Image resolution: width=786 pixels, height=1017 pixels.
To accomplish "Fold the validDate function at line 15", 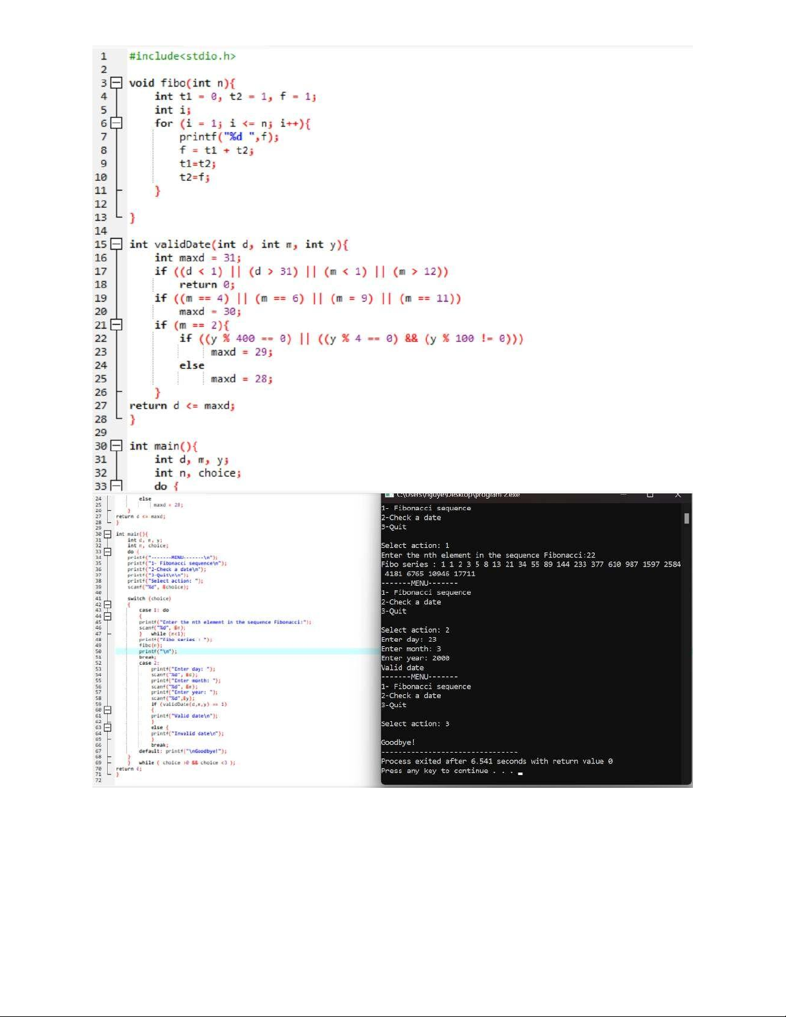I will coord(116,244).
